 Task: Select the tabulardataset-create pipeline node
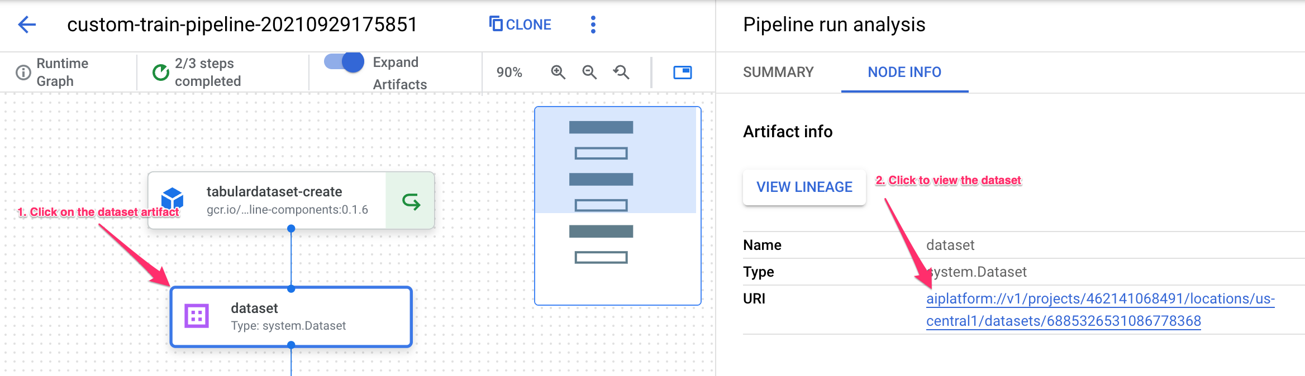[x=274, y=200]
